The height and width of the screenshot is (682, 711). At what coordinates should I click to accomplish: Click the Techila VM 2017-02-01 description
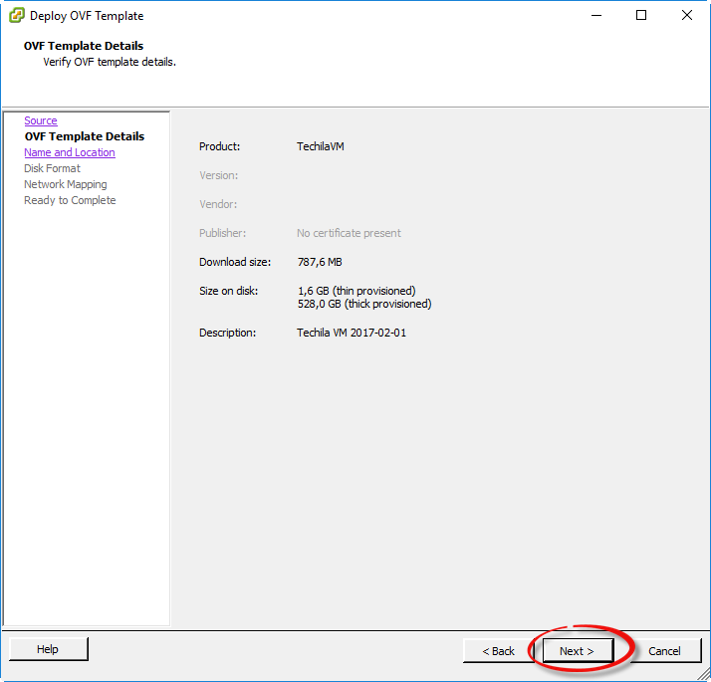click(x=352, y=333)
